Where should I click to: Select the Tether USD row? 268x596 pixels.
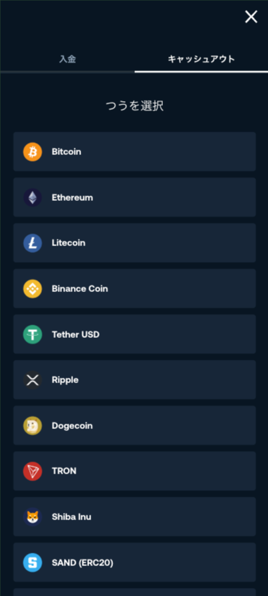(x=134, y=334)
